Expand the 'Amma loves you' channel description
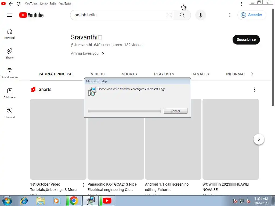Image resolution: width=275 pixels, height=206 pixels. [87, 54]
